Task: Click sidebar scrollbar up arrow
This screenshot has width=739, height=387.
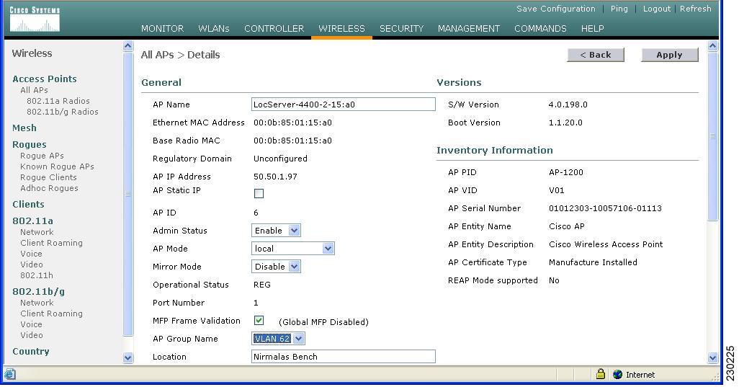Action: pyautogui.click(x=127, y=45)
